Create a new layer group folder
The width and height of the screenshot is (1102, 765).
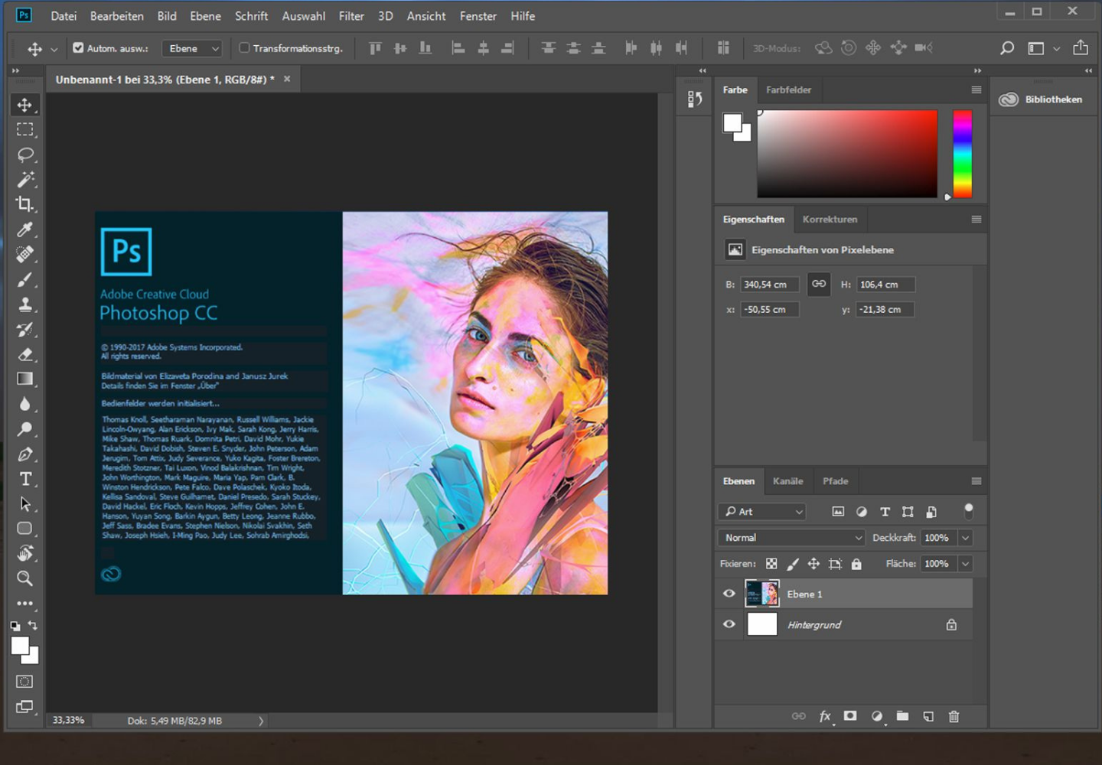coord(903,717)
